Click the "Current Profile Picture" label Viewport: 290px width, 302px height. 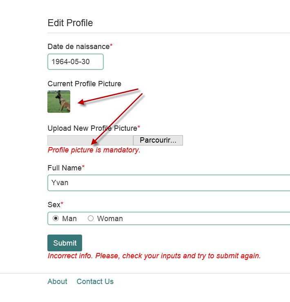(85, 84)
